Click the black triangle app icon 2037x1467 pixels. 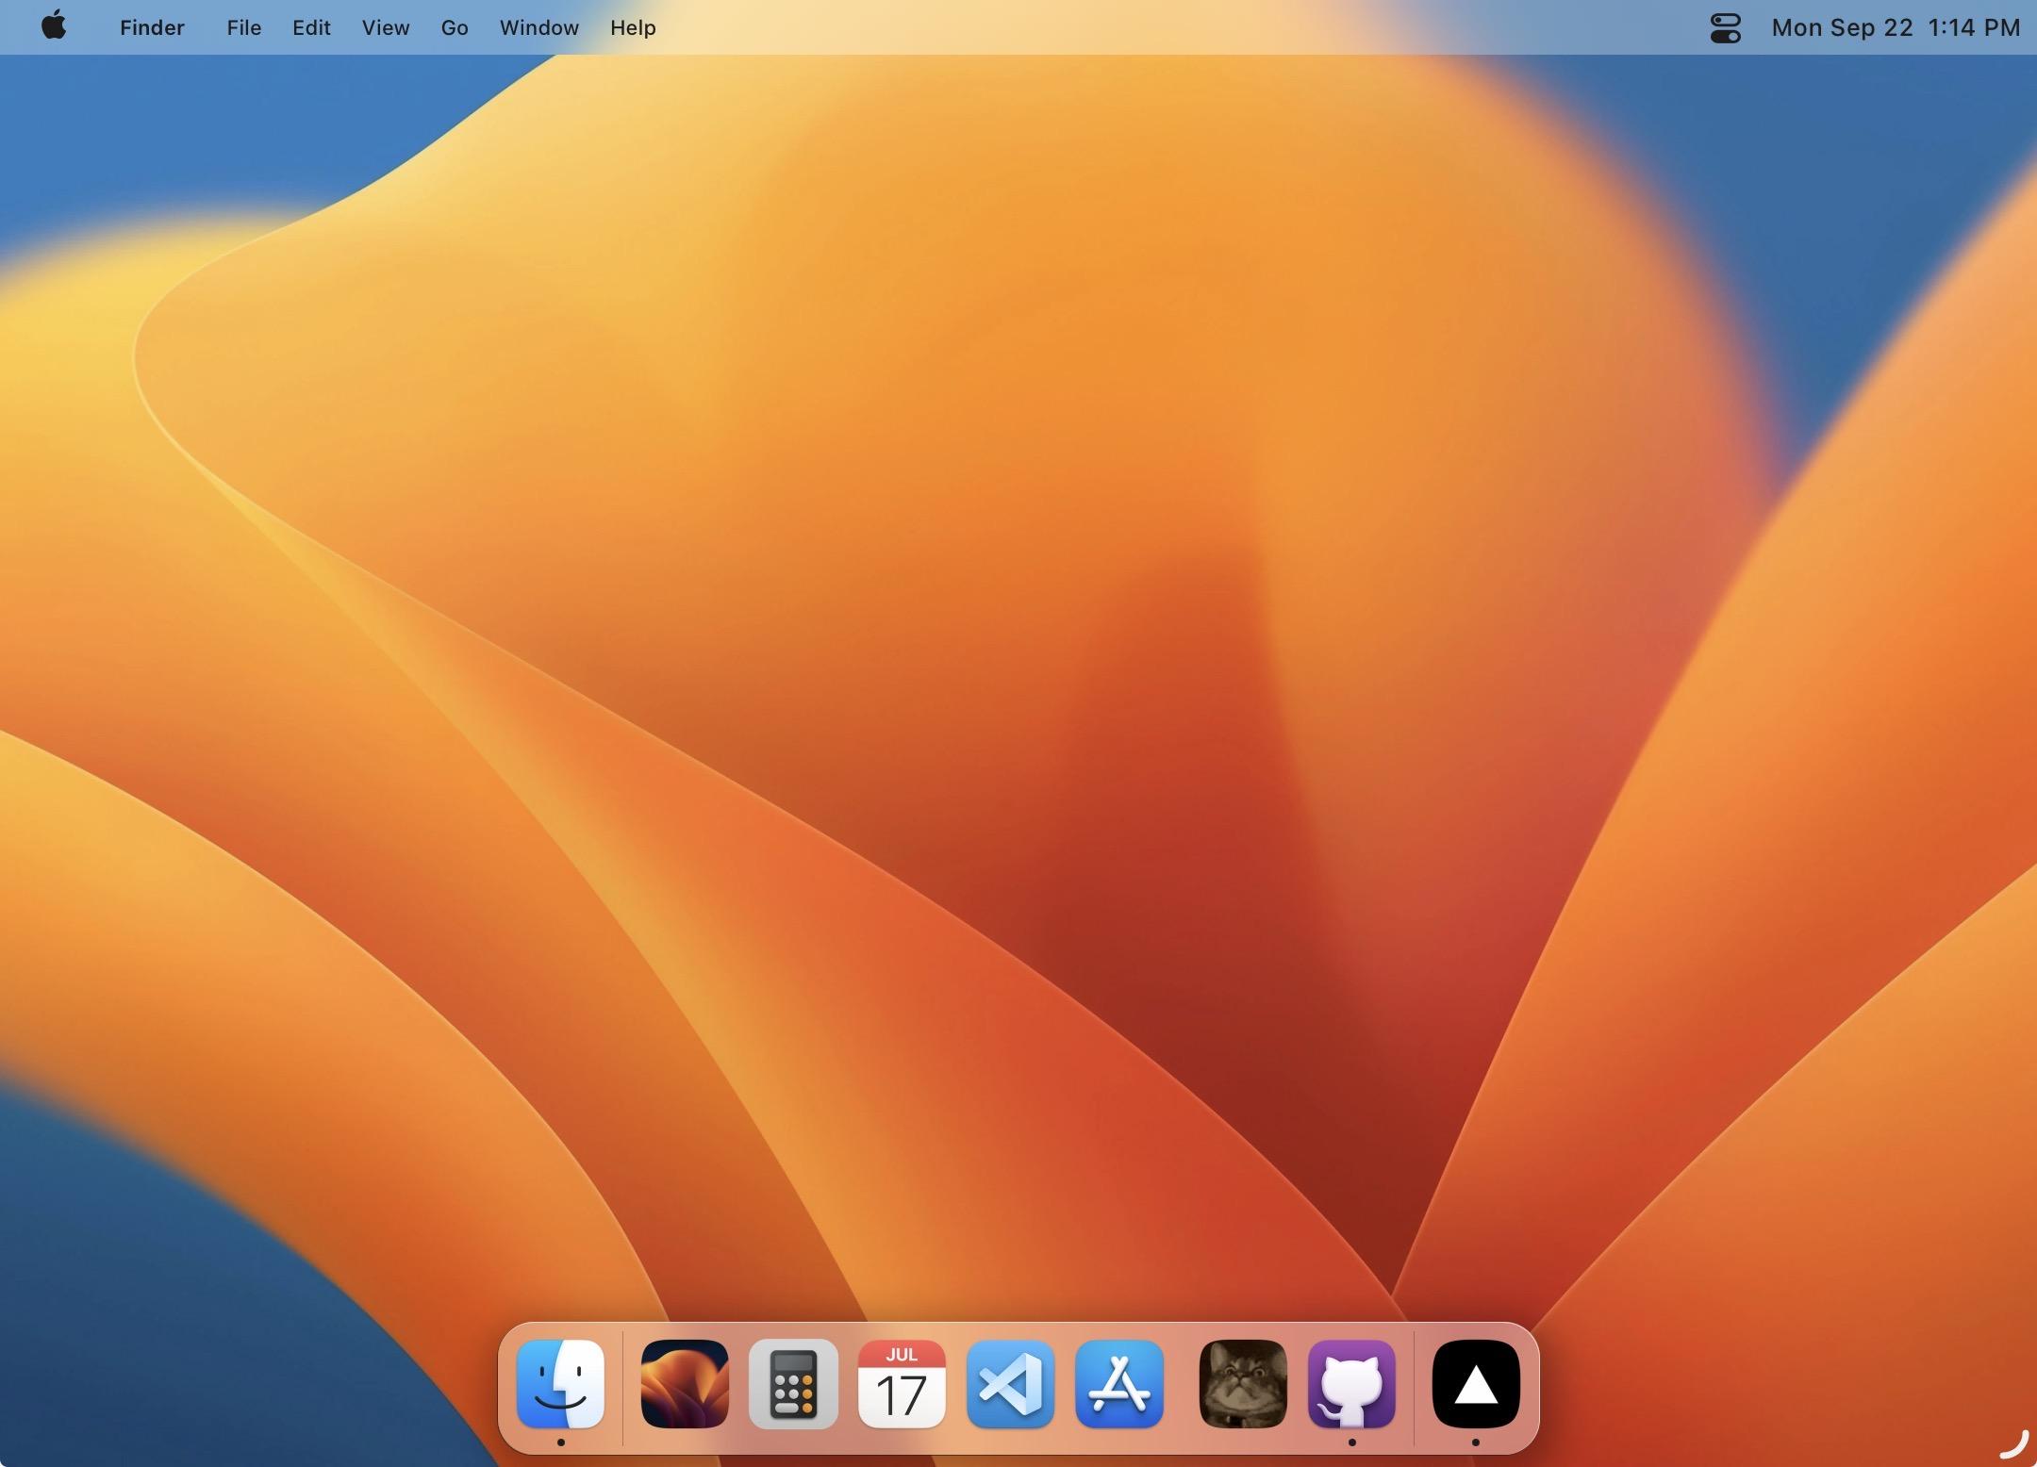(x=1475, y=1383)
